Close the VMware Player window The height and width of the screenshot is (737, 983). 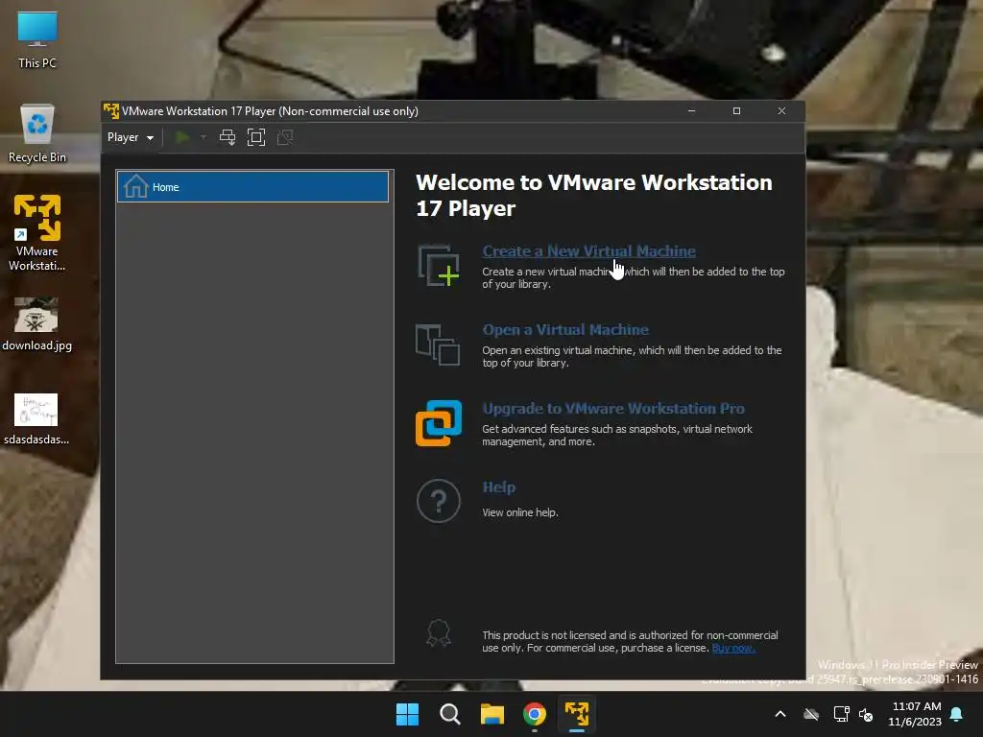coord(781,111)
